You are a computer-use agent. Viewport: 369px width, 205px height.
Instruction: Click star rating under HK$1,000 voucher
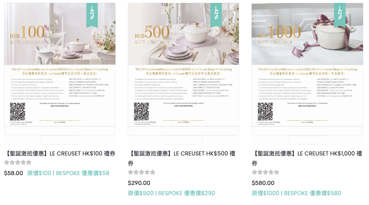265,172
